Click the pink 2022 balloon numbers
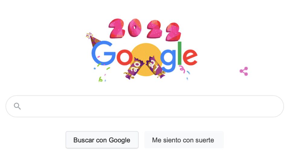This screenshot has height=159, width=293. [145, 30]
